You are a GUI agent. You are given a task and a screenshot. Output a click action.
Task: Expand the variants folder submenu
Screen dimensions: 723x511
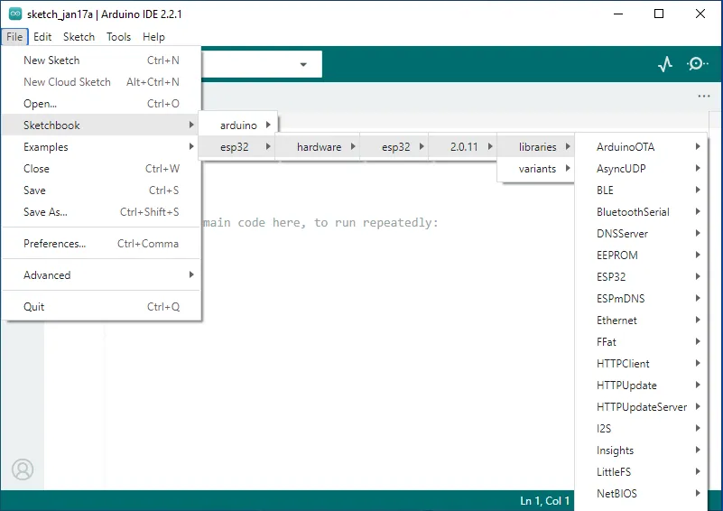(x=537, y=169)
